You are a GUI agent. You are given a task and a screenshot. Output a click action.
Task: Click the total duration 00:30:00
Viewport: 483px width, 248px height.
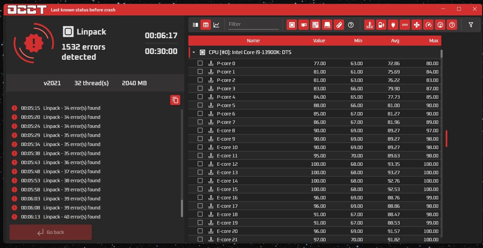click(161, 51)
